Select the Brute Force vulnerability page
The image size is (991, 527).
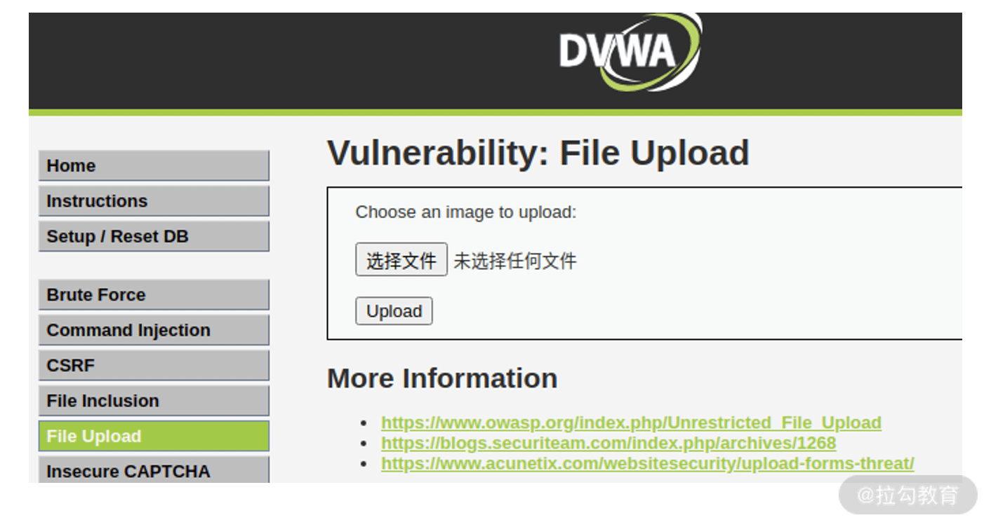click(x=154, y=295)
